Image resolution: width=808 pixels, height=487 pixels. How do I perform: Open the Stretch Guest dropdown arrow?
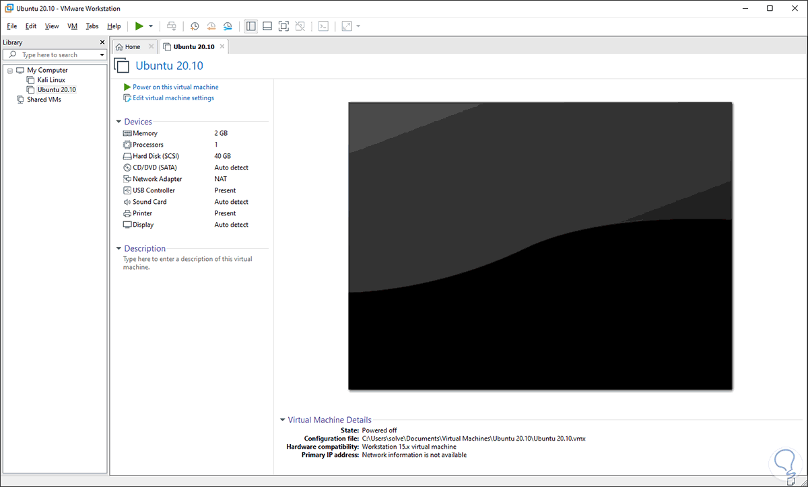point(358,26)
